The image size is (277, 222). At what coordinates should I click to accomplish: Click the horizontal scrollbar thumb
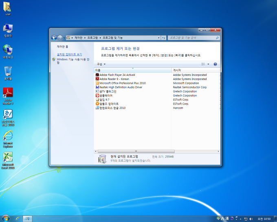tap(136, 151)
